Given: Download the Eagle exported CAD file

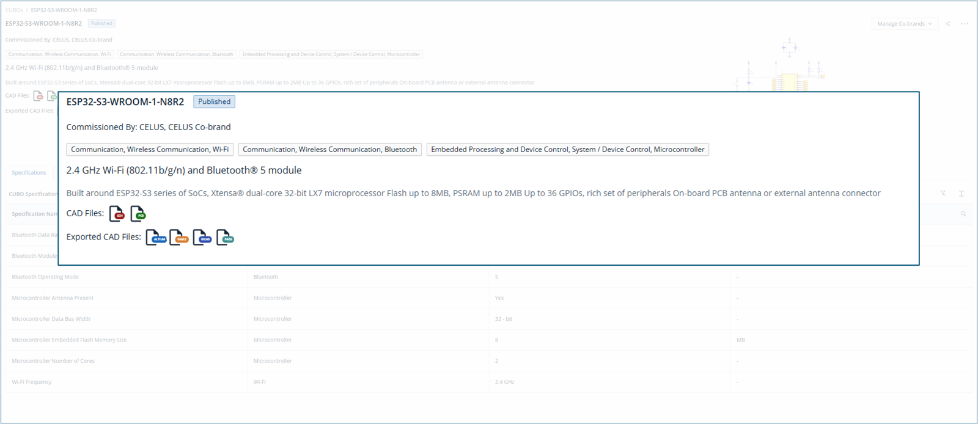Looking at the screenshot, I should pyautogui.click(x=179, y=237).
